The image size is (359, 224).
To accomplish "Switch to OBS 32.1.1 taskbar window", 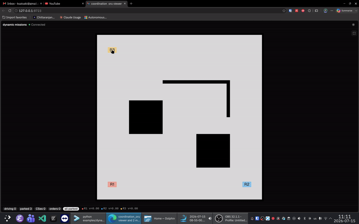I will [231, 218].
